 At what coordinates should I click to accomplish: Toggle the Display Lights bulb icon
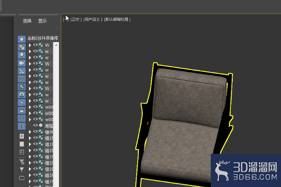(22, 55)
